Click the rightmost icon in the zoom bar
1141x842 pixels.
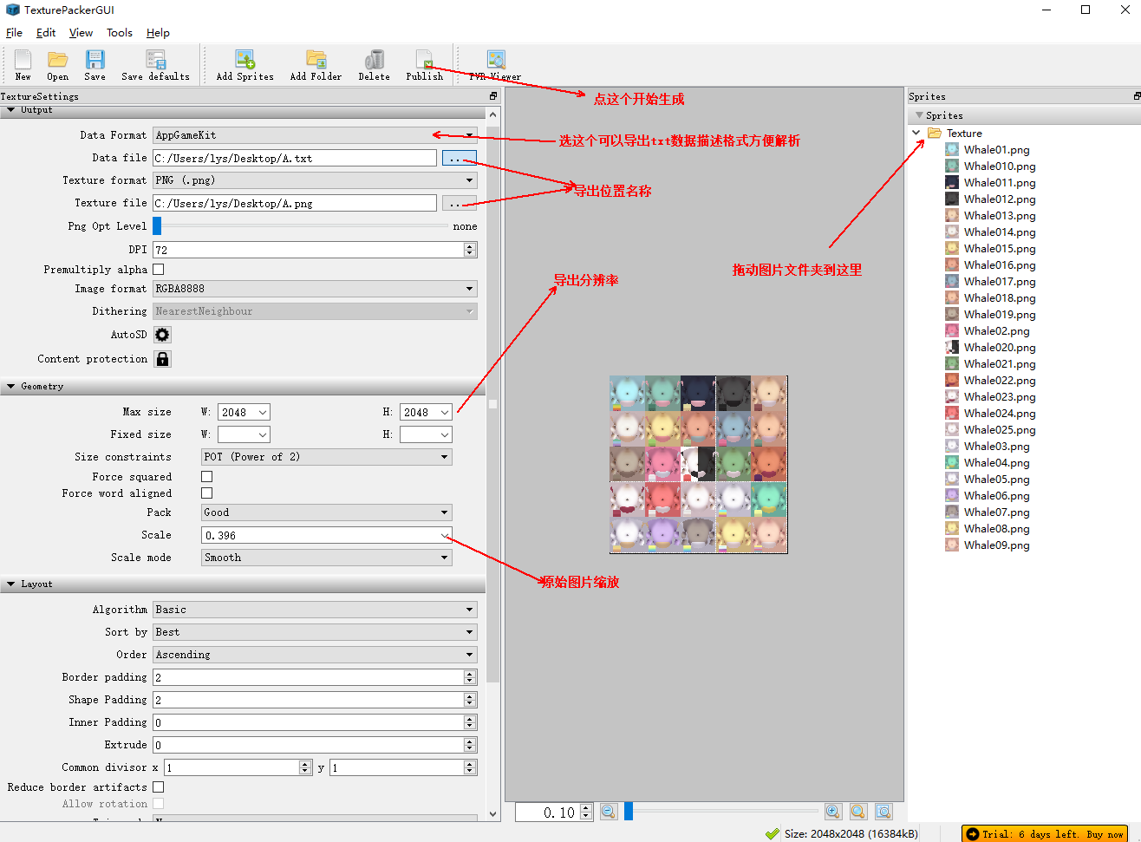click(883, 812)
